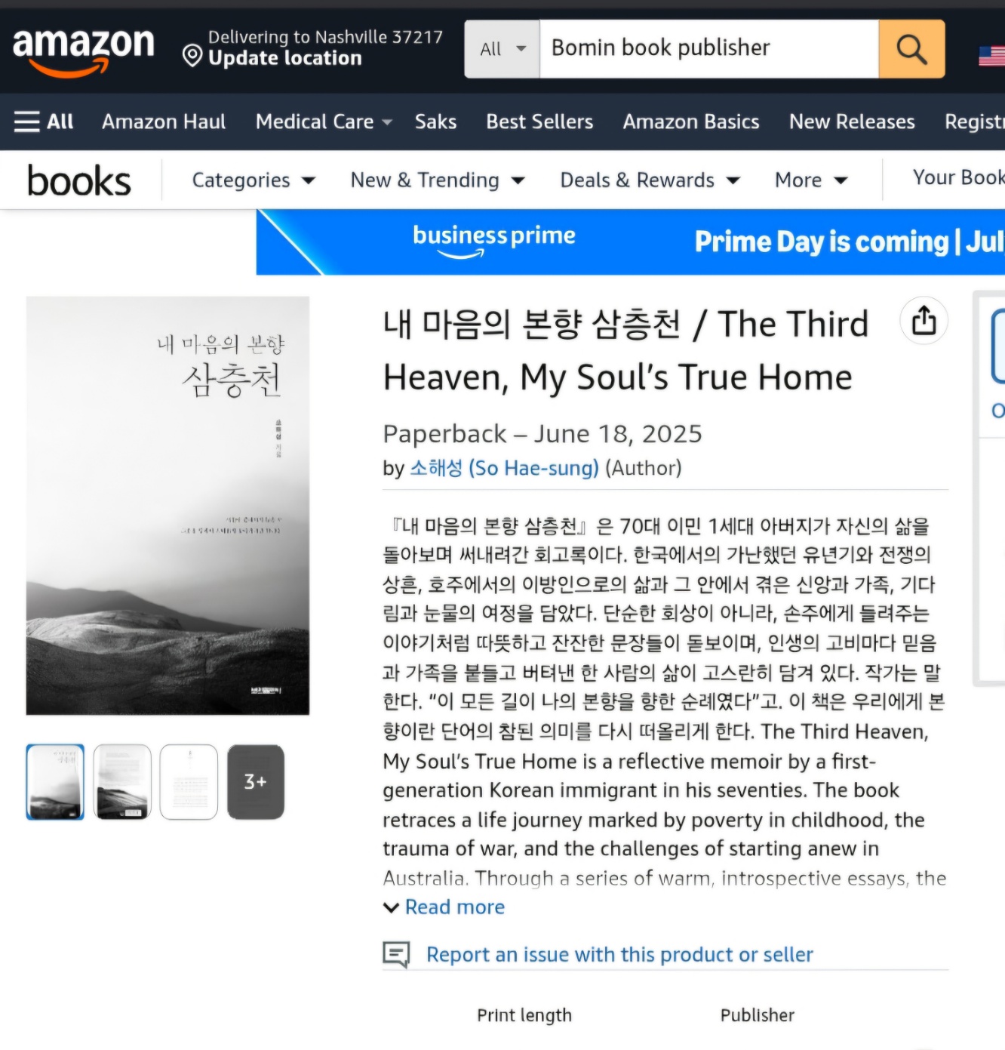
Task: Select the second book image thumbnail
Action: (x=122, y=781)
